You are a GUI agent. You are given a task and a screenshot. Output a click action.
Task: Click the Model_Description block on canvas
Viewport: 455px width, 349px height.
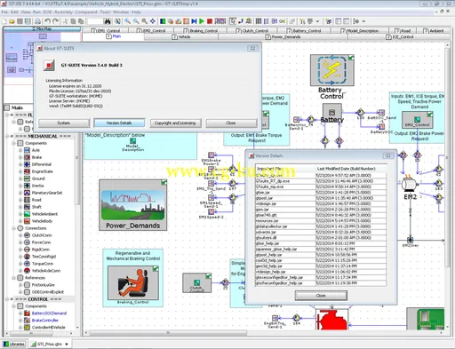(132, 142)
